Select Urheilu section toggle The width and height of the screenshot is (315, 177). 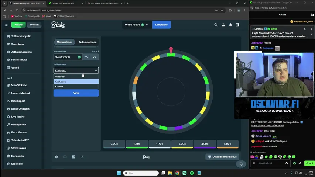point(34,25)
